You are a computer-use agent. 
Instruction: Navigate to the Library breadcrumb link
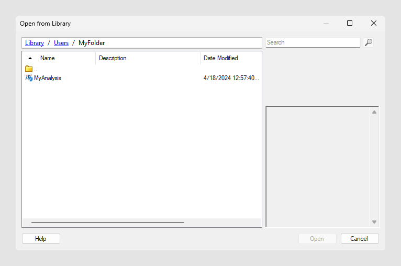[x=35, y=43]
